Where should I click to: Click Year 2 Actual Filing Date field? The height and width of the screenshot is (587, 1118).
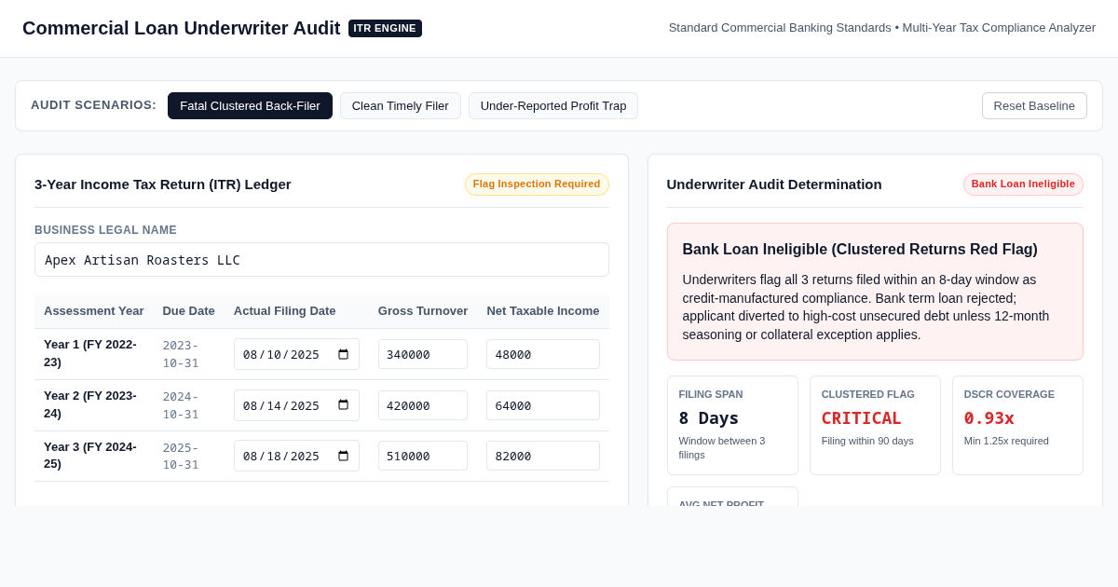point(296,405)
